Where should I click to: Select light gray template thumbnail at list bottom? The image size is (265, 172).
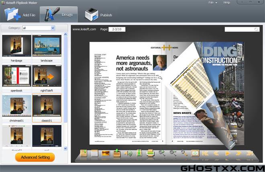pos(16,136)
